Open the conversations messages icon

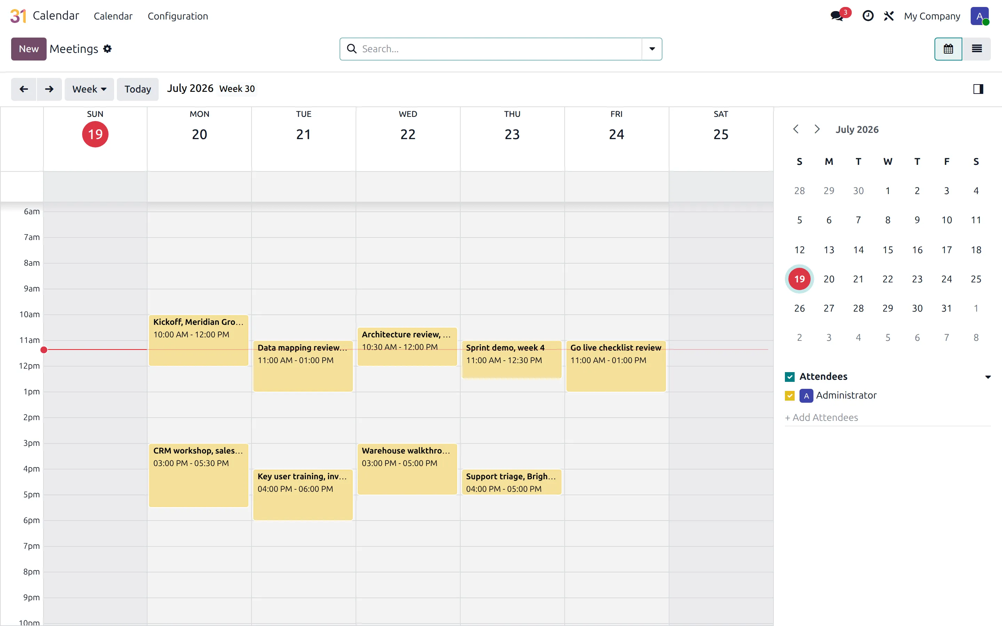pos(837,16)
